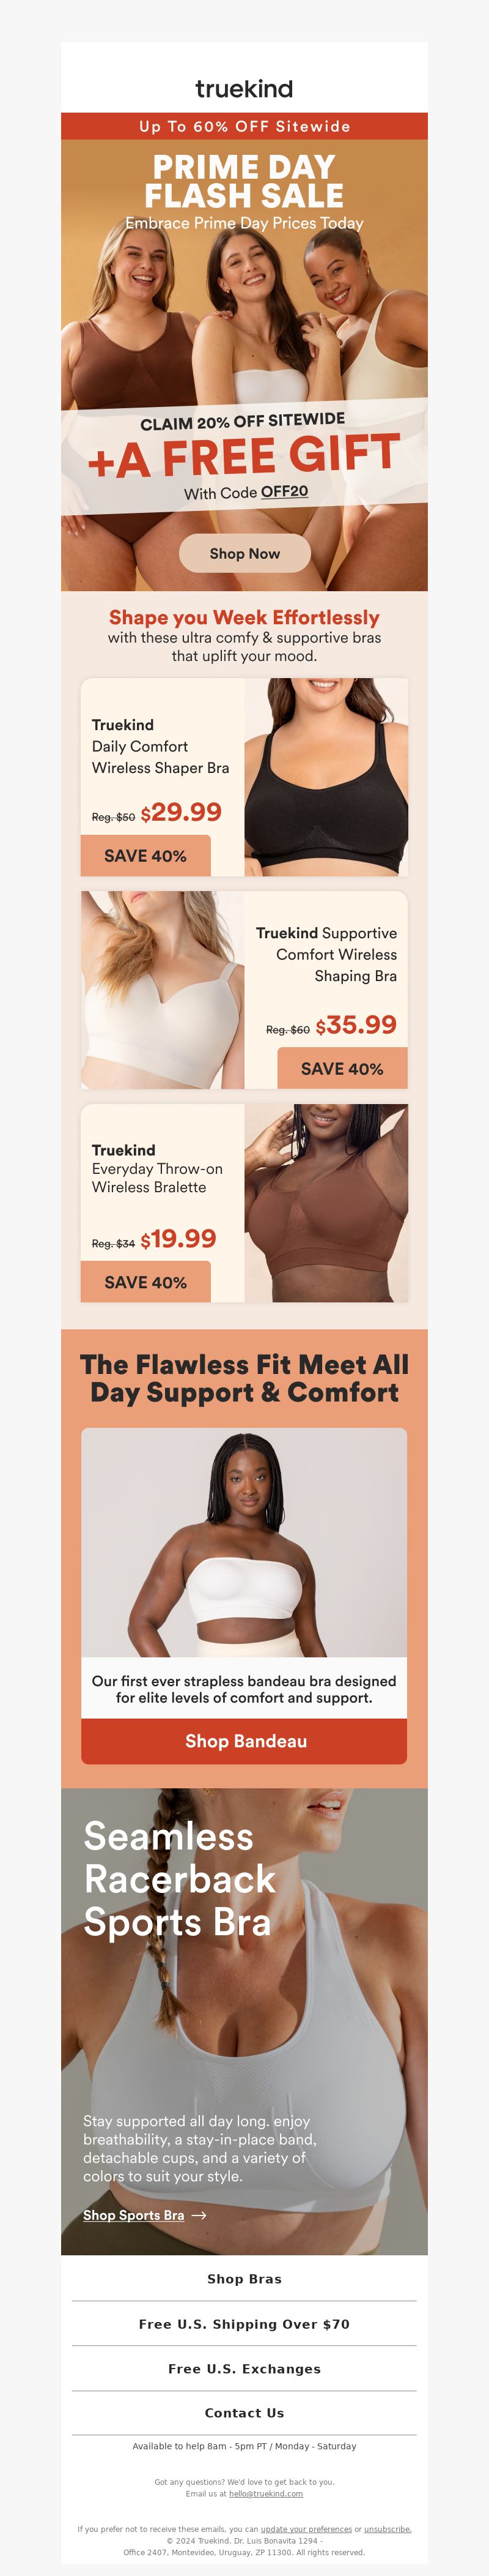Select the Shop Bras footer menu item

[x=244, y=2279]
